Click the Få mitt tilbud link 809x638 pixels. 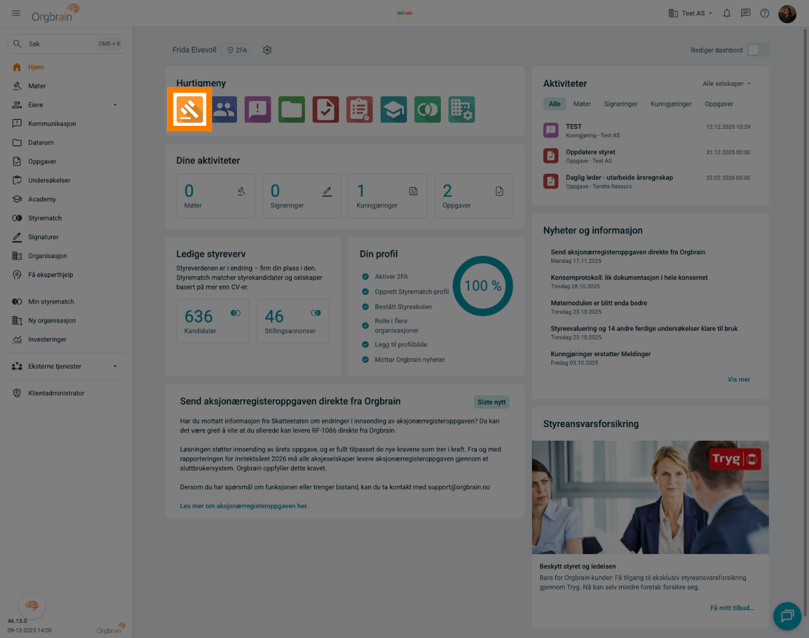(732, 608)
